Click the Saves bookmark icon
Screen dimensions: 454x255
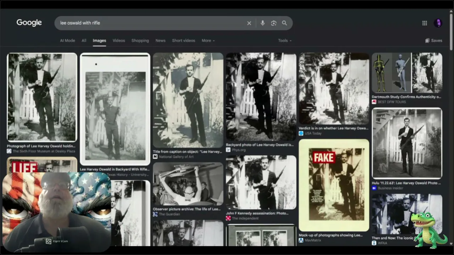click(x=427, y=41)
